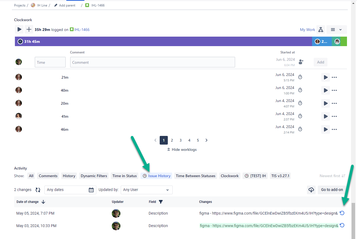This screenshot has height=239, width=357.
Task: Click the purple 31h 45m time bar segment
Action: pyautogui.click(x=162, y=42)
